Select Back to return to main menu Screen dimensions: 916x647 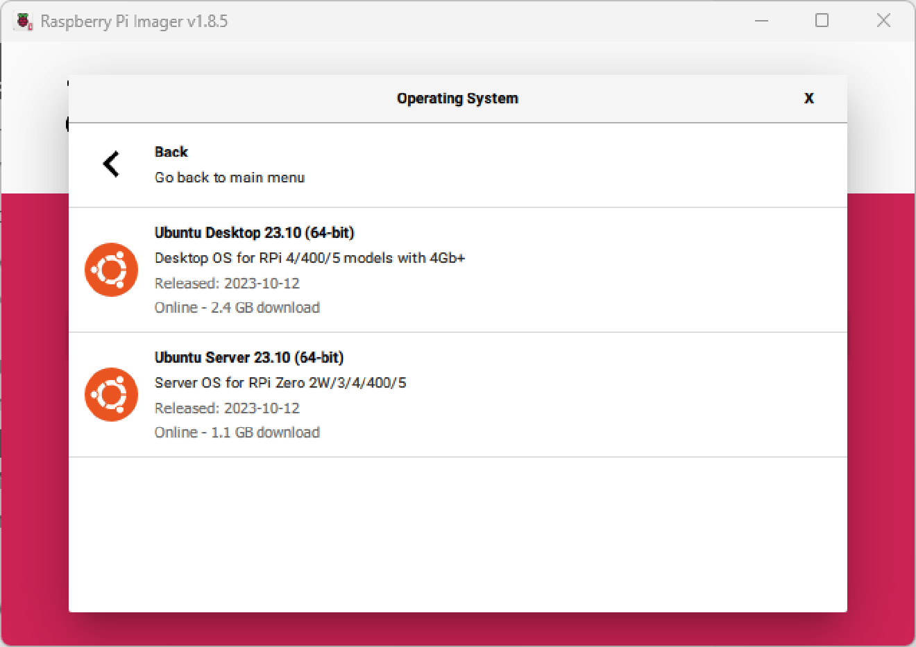tap(171, 152)
